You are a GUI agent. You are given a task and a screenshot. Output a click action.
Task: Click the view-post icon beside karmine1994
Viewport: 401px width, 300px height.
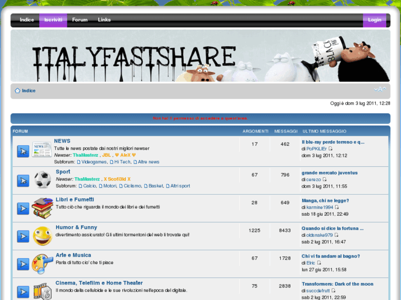point(337,208)
